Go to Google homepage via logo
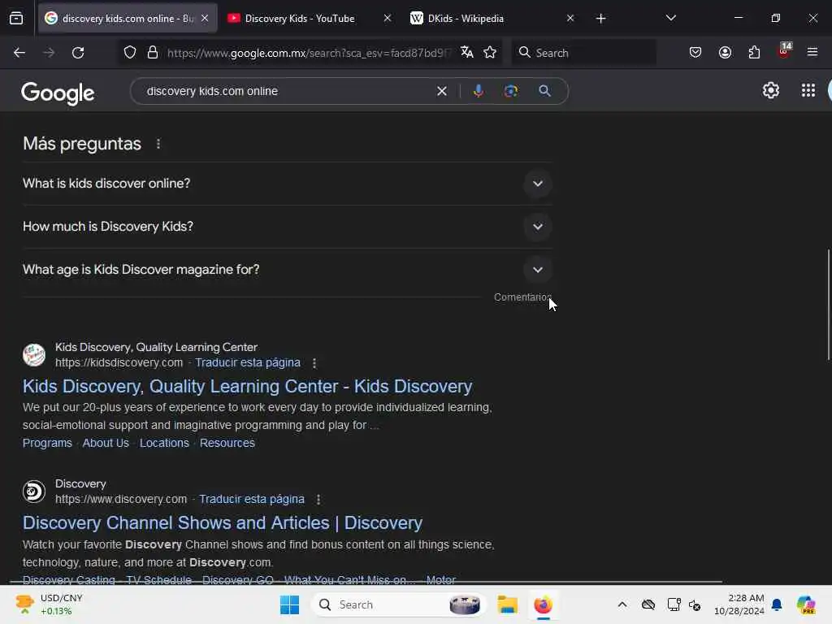 point(58,93)
